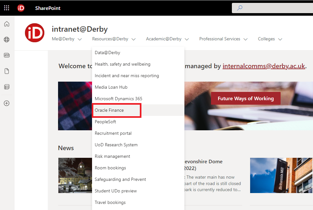The image size is (313, 210).
Task: Open My news icon in left rail
Action: 7,55
